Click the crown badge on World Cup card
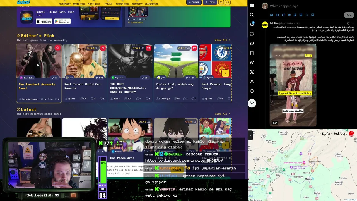Image resolution: width=357 pixels, height=201 pixels. 103,48
